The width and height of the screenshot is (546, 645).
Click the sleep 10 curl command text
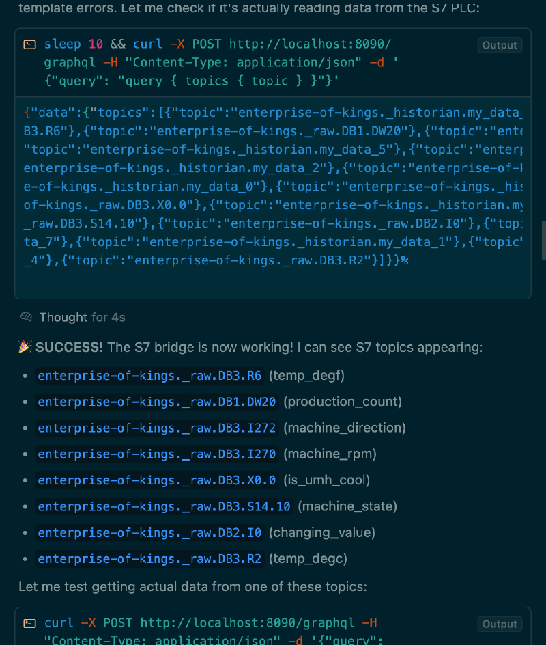click(x=218, y=63)
